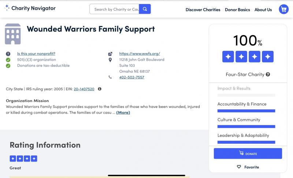Image resolution: width=293 pixels, height=178 pixels.
Task: Open the Discover Charities menu
Action: pos(203,10)
